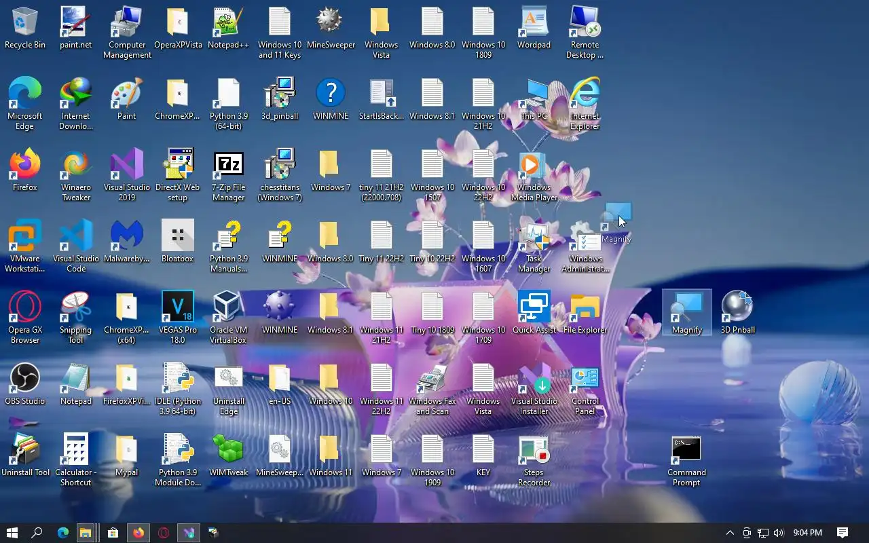869x543 pixels.
Task: Open the MineSweeper mine-ball icon
Action: [x=331, y=29]
